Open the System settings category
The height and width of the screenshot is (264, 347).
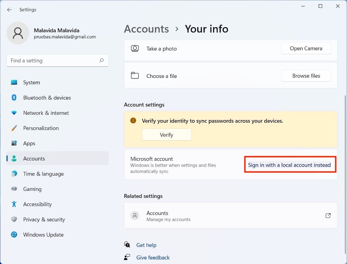tap(32, 83)
